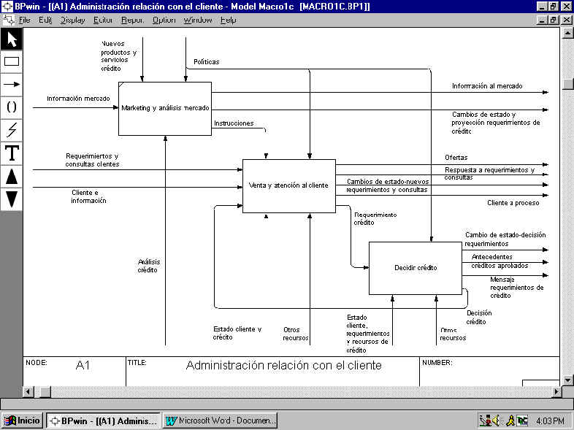Click the Análisis crédito label
Screen dimensions: 574x430
pos(149,266)
